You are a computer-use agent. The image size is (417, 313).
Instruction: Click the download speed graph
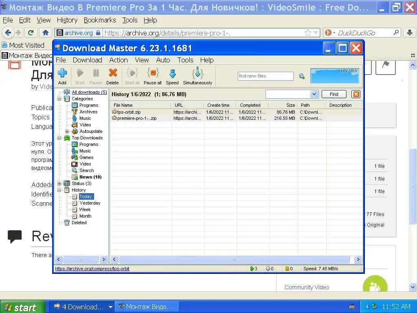point(335,76)
